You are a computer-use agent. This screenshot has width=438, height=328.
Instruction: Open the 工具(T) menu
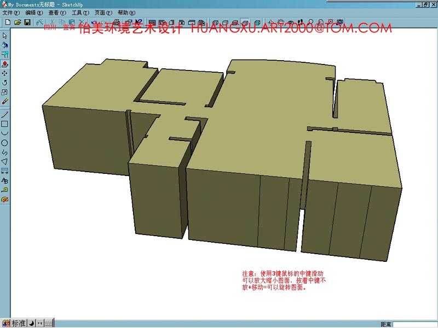(80, 13)
